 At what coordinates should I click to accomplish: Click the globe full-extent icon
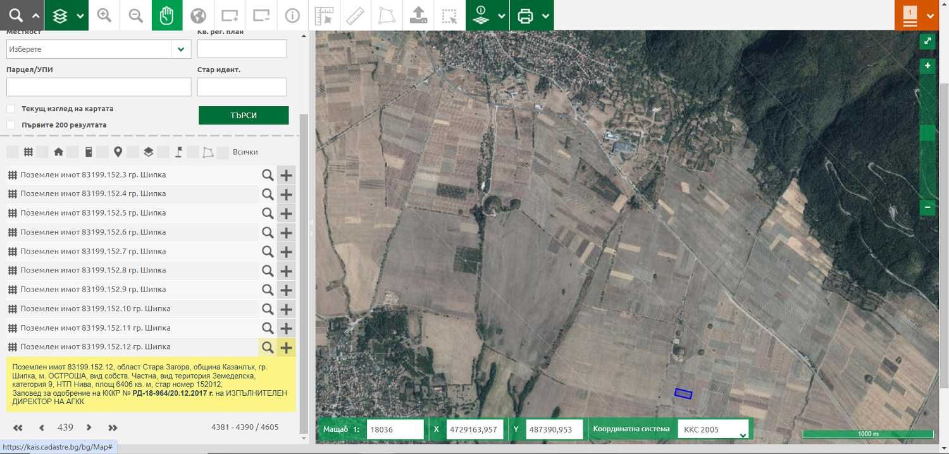[x=198, y=15]
